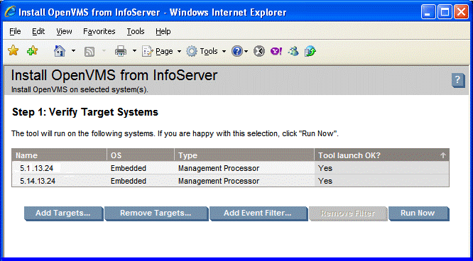Open the Tools toolbar dropdown
The image size is (473, 261).
point(206,51)
